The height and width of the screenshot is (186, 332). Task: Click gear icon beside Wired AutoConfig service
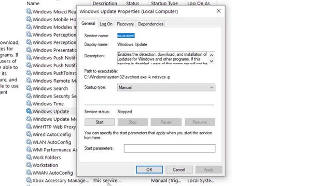pos(29,134)
